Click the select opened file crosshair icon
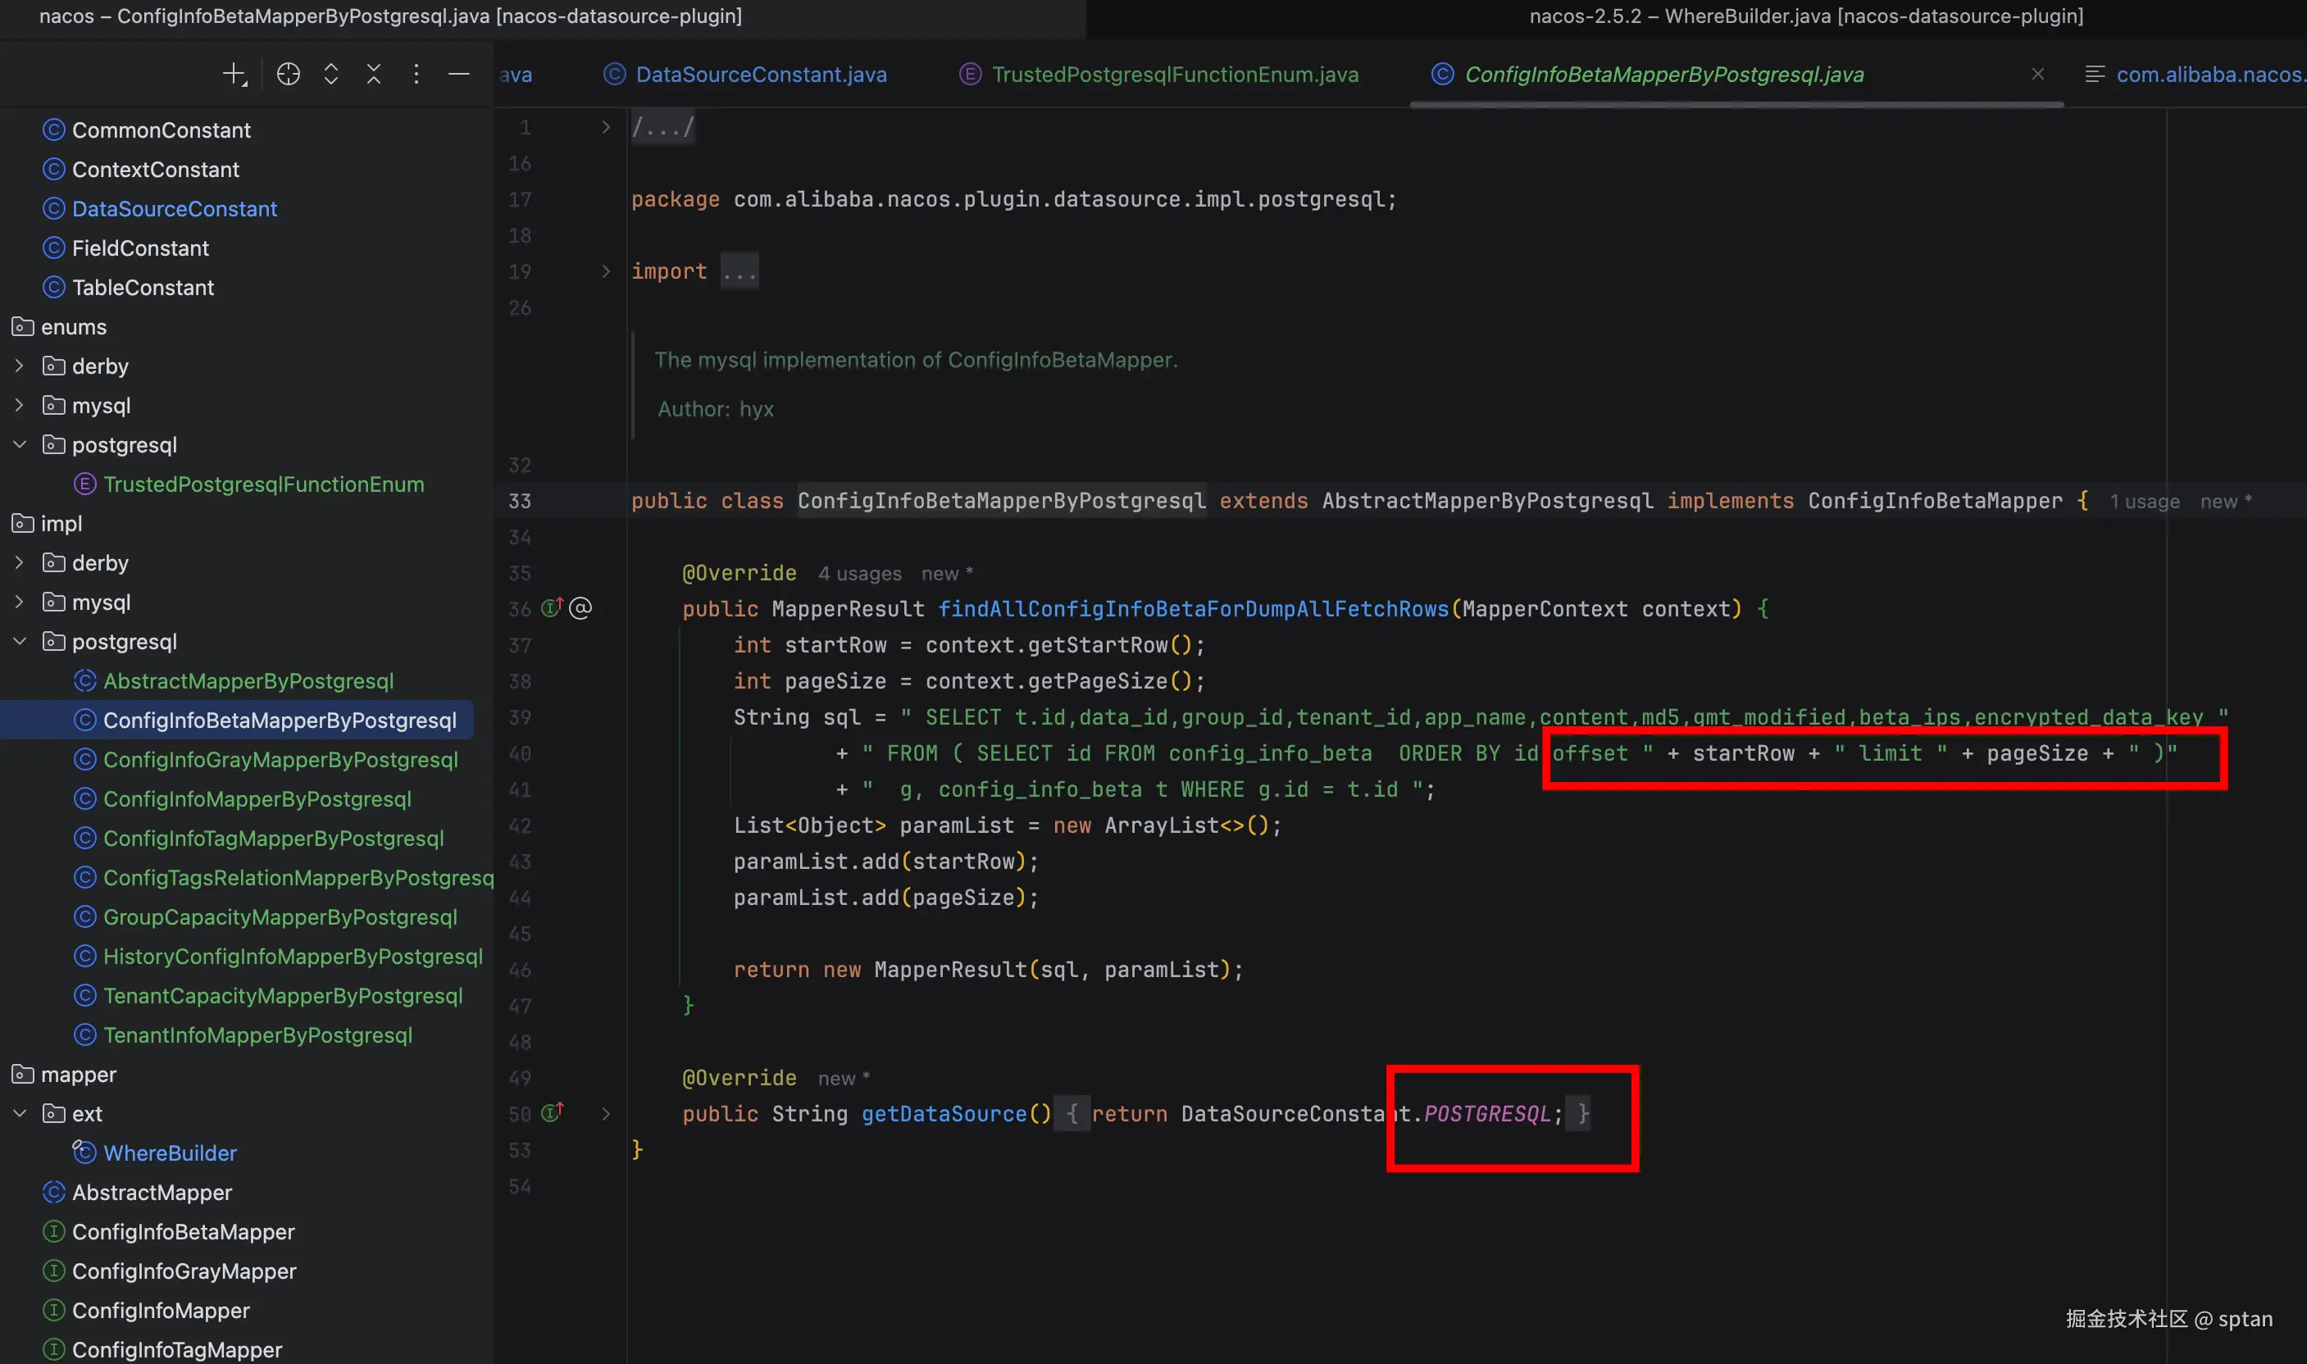The width and height of the screenshot is (2307, 1364). pos(288,75)
